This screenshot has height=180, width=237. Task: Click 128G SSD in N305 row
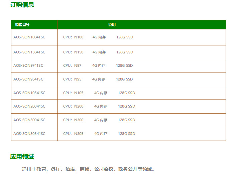126,134
